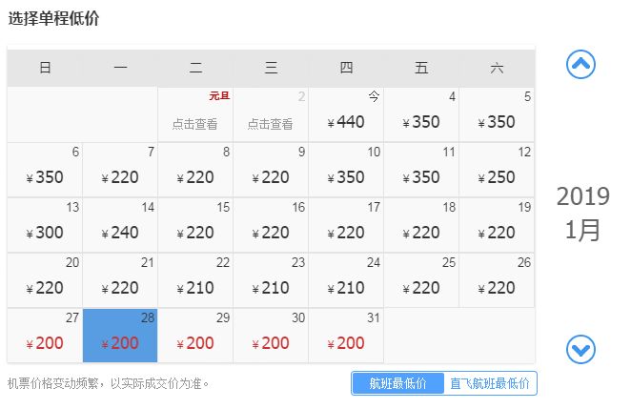Click 点击查看 on the 元旦 date
The height and width of the screenshot is (409, 631).
(x=195, y=123)
